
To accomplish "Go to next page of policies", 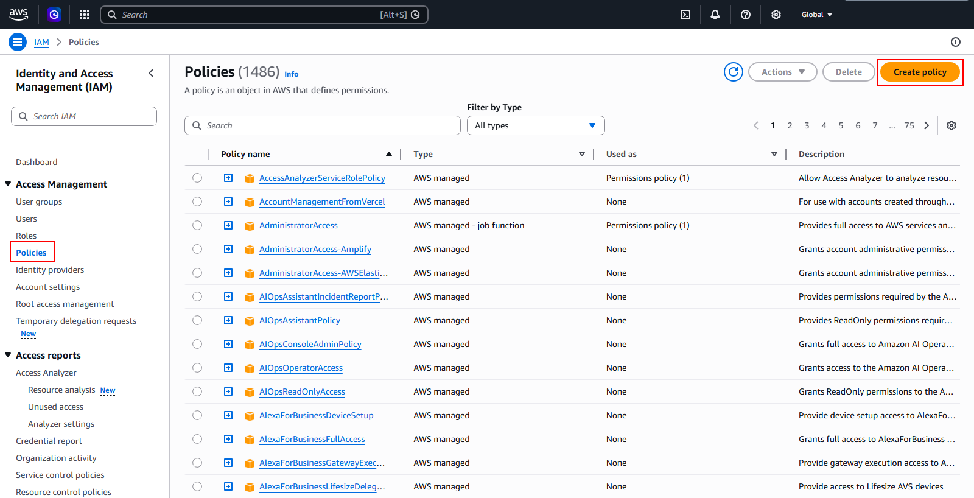I will [927, 125].
